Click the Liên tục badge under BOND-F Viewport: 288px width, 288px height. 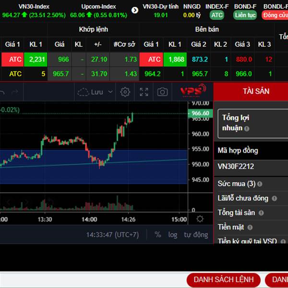coord(245,15)
